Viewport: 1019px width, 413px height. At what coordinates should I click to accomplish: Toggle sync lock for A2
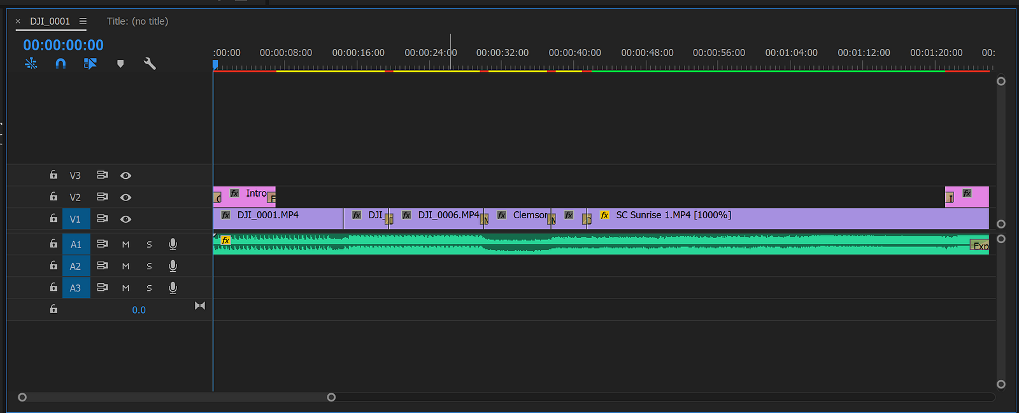point(102,265)
